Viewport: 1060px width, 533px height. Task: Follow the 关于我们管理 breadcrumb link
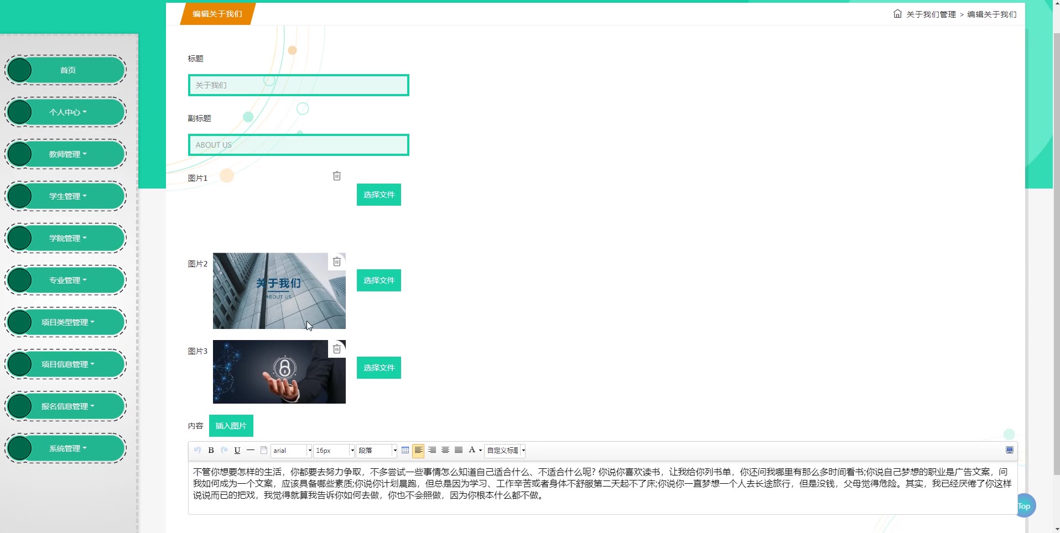[931, 14]
